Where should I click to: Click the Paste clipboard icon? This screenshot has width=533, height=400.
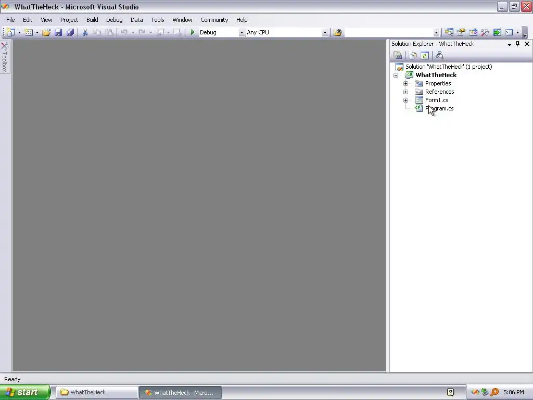[x=109, y=32]
